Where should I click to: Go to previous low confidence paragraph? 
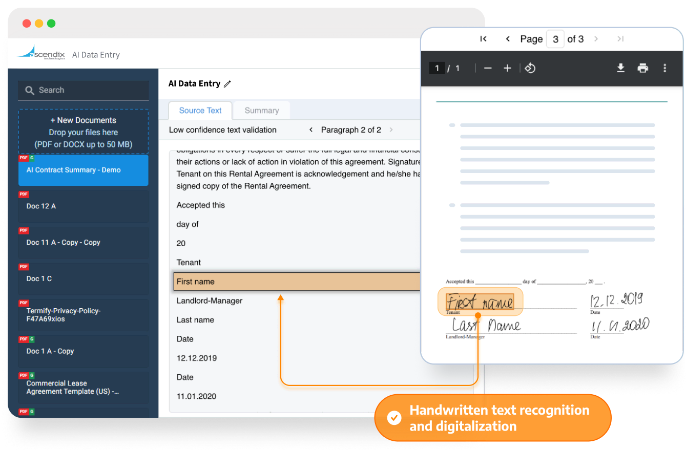(x=311, y=130)
